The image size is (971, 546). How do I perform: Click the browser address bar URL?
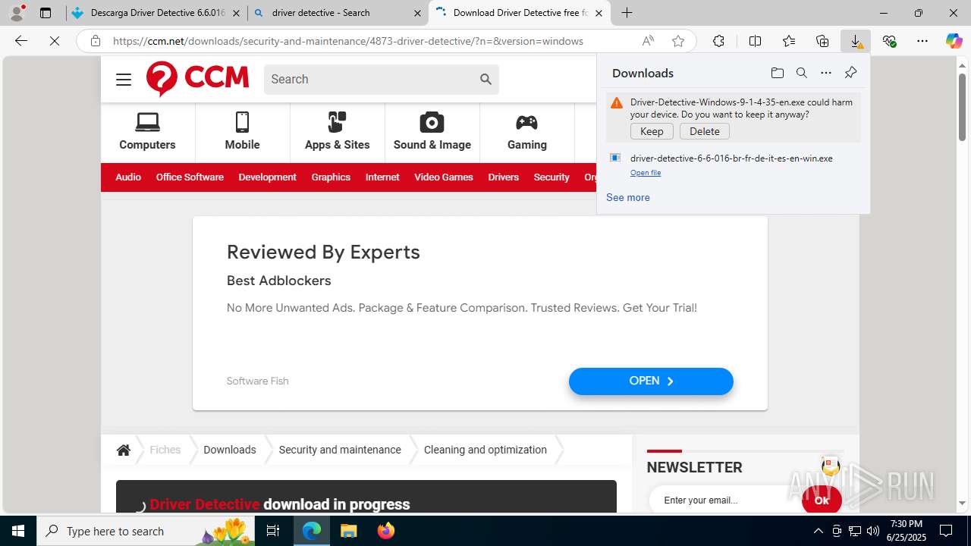click(x=348, y=41)
